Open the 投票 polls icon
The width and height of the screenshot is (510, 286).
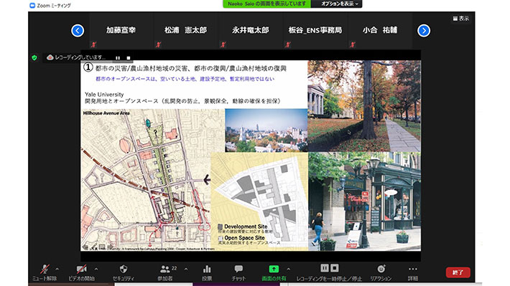tap(207, 272)
